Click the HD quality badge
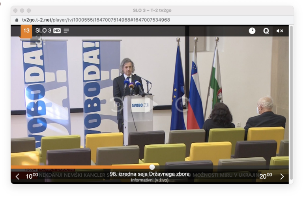 pyautogui.click(x=57, y=31)
